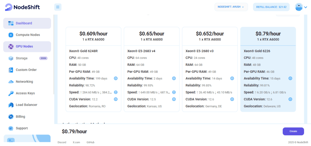Show Availability Time info for $0.79/hour card
Viewport: 311px width, 146px height.
pyautogui.click(x=290, y=78)
